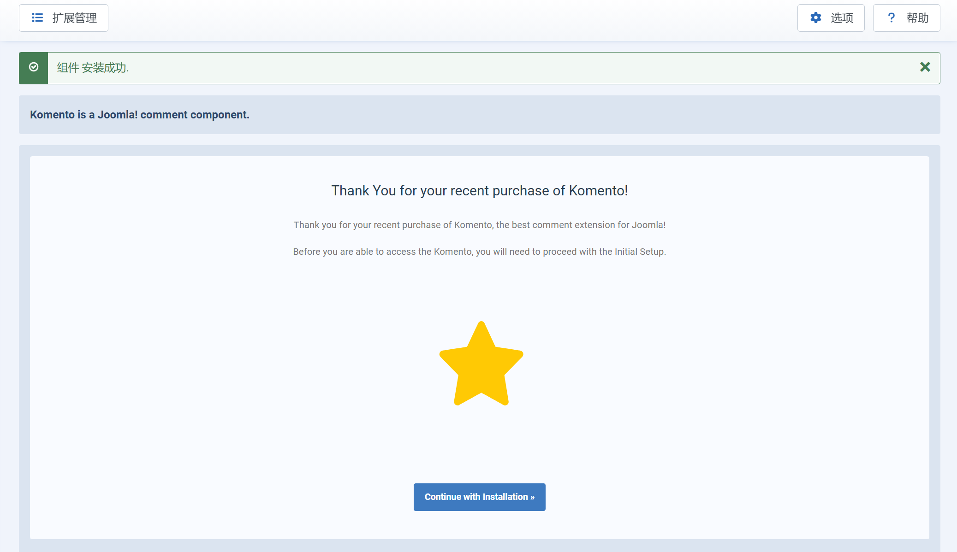This screenshot has height=552, width=957.
Task: Click the green check-circle success icon
Action: click(34, 67)
